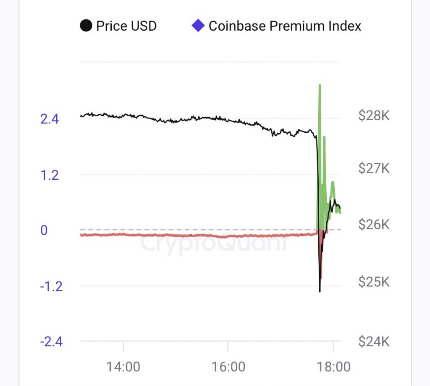The image size is (430, 386).
Task: Click the black circle Price USD legend icon
Action: [x=86, y=26]
